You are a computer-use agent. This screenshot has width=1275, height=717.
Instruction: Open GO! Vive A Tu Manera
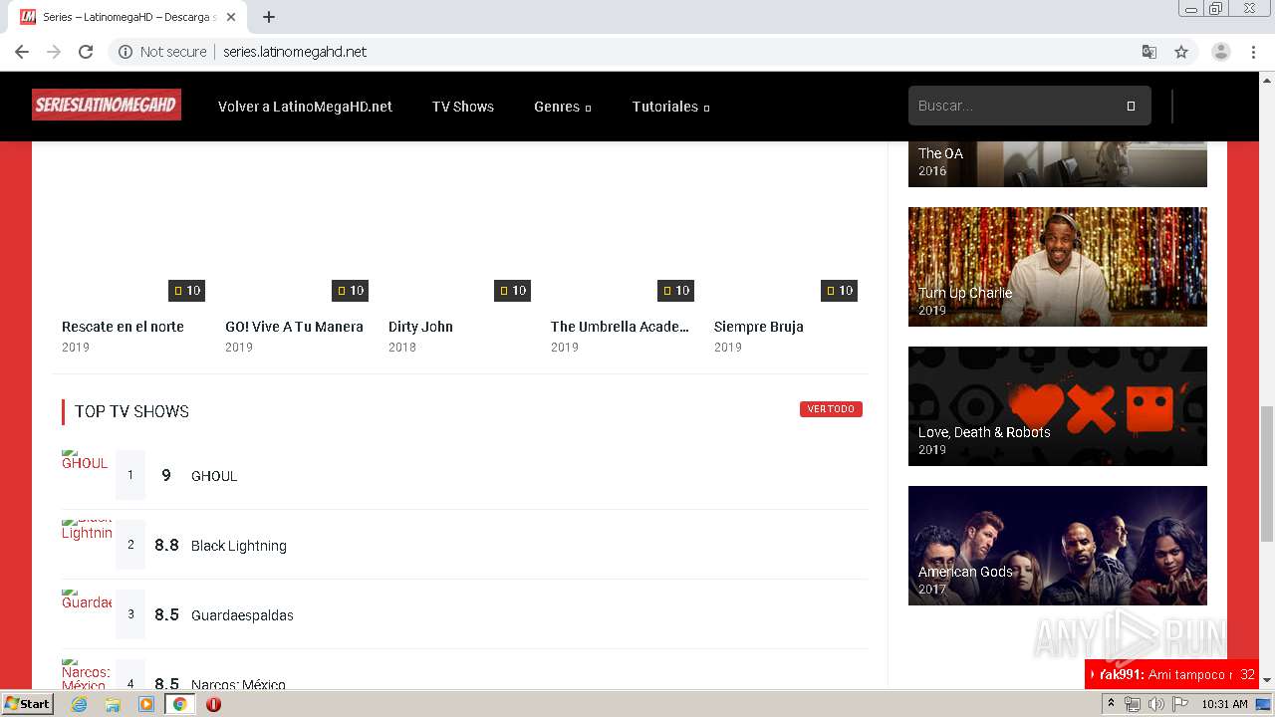click(x=294, y=327)
